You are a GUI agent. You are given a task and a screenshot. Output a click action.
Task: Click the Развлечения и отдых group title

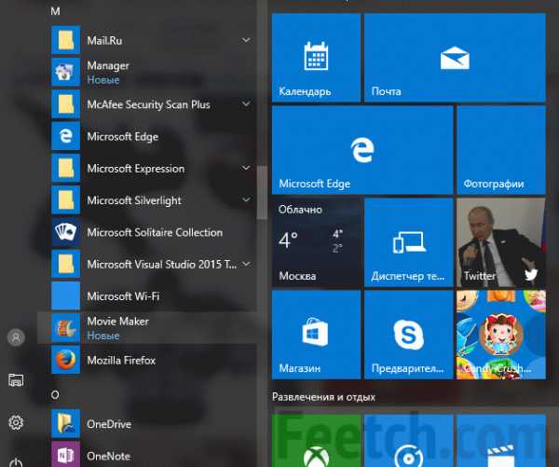click(x=323, y=397)
